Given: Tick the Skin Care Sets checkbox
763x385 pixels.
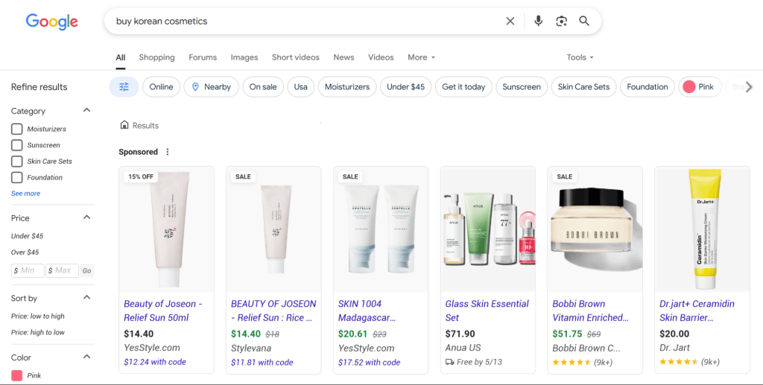Looking at the screenshot, I should pyautogui.click(x=16, y=162).
